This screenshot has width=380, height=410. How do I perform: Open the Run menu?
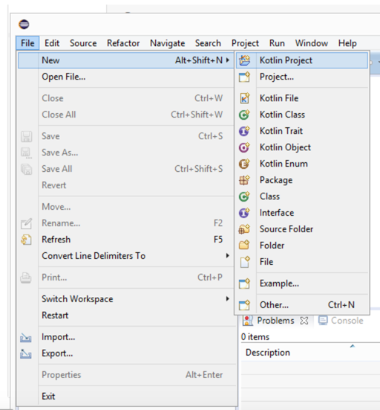point(277,43)
